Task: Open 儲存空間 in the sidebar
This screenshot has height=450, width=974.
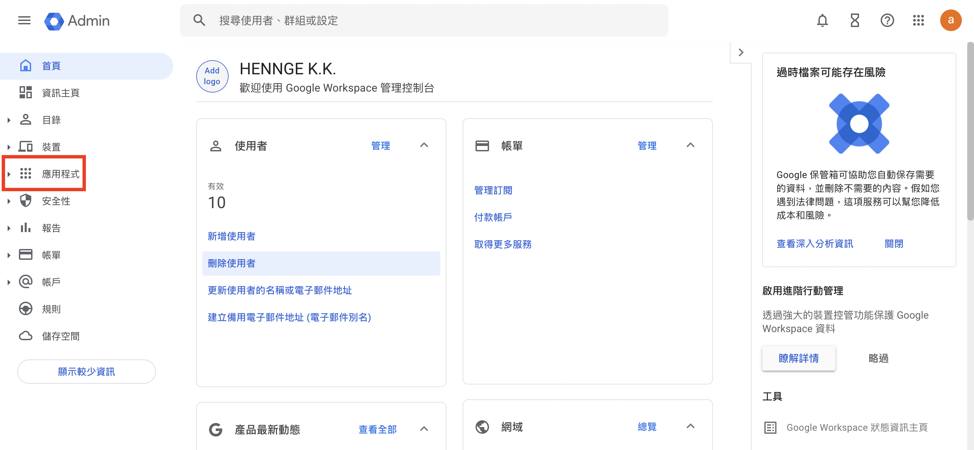Action: (x=61, y=336)
